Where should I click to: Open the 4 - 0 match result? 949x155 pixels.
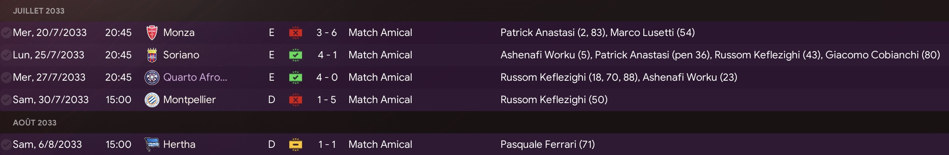point(327,77)
